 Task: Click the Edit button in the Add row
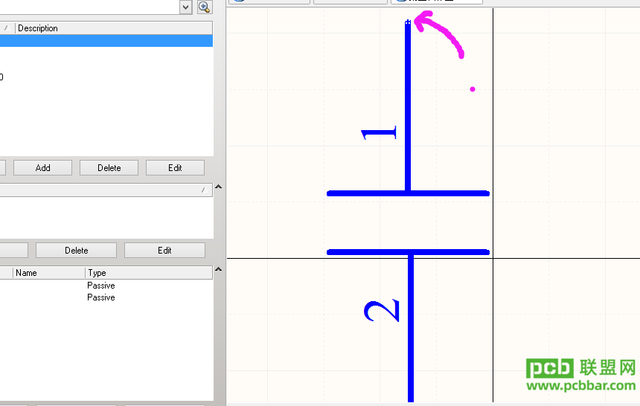pyautogui.click(x=175, y=168)
